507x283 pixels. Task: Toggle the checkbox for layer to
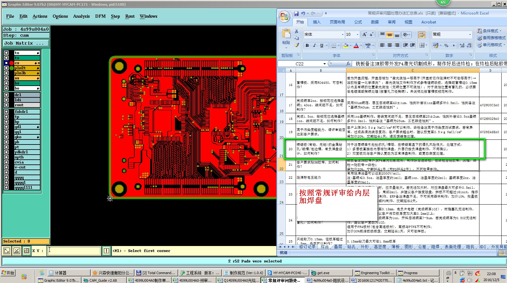[6, 53]
